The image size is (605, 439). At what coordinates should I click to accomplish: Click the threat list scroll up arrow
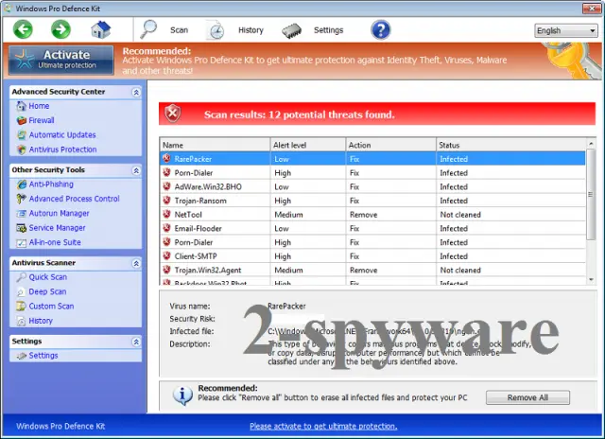pos(591,144)
